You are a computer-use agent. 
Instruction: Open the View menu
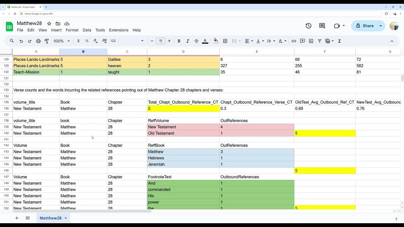[x=43, y=30]
